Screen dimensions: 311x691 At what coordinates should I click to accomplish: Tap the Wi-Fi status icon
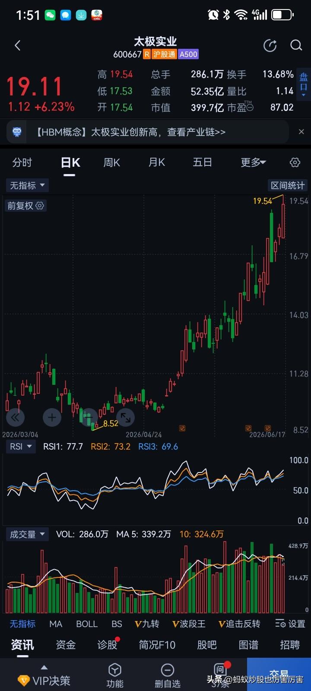click(241, 15)
